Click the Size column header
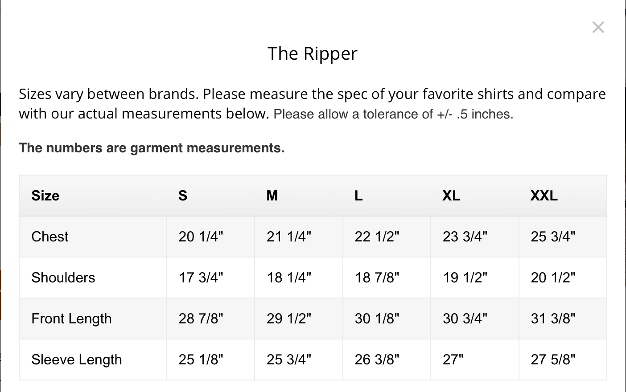Viewport: 626px width, 392px height. tap(45, 196)
